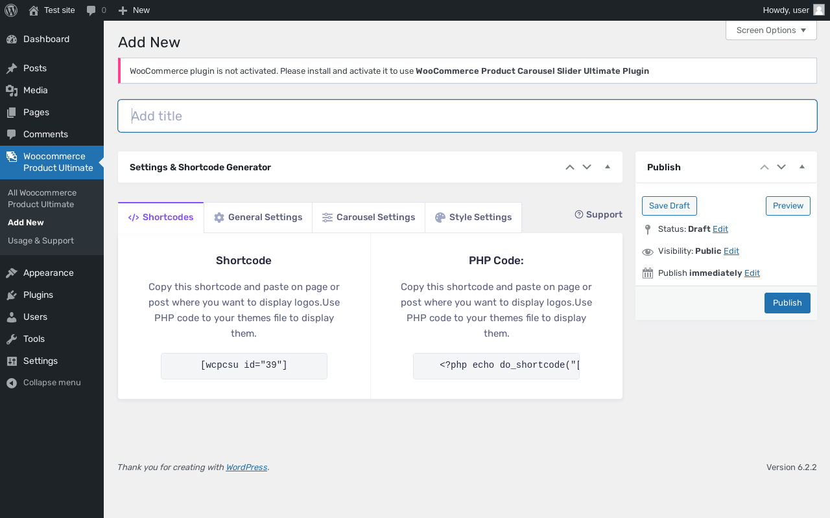
Task: Toggle the Settings & Shortcode Generator panel
Action: [608, 167]
